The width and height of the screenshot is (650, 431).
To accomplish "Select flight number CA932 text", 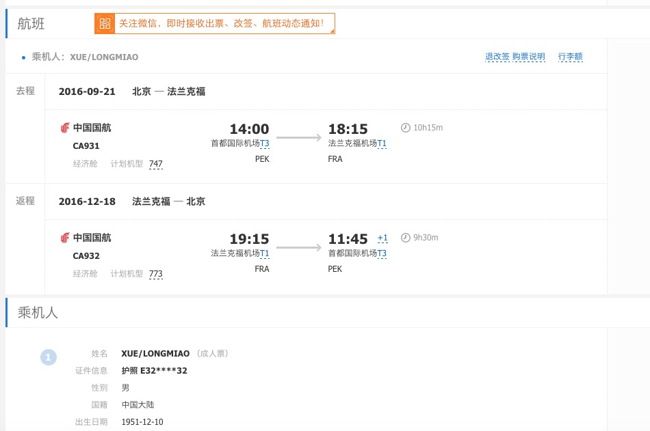I will click(86, 256).
